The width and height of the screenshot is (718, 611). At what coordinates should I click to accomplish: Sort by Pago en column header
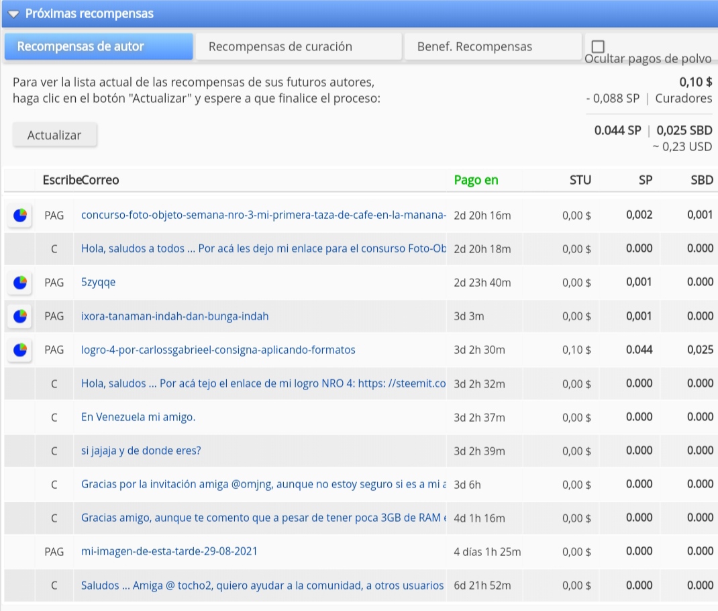476,180
